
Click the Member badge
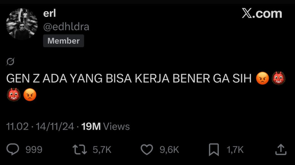[64, 41]
